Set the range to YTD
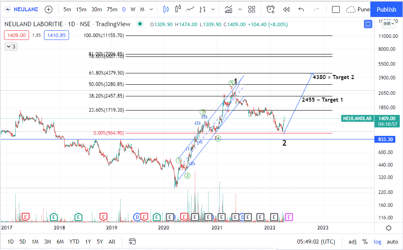The image size is (403, 250). pyautogui.click(x=74, y=242)
